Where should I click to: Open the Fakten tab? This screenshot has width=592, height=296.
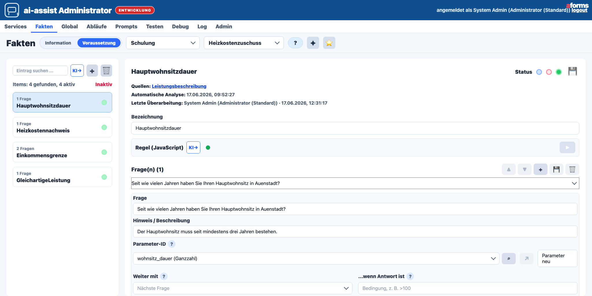[44, 27]
